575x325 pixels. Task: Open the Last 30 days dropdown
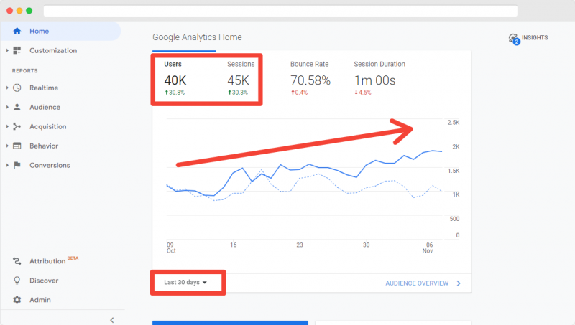click(185, 282)
